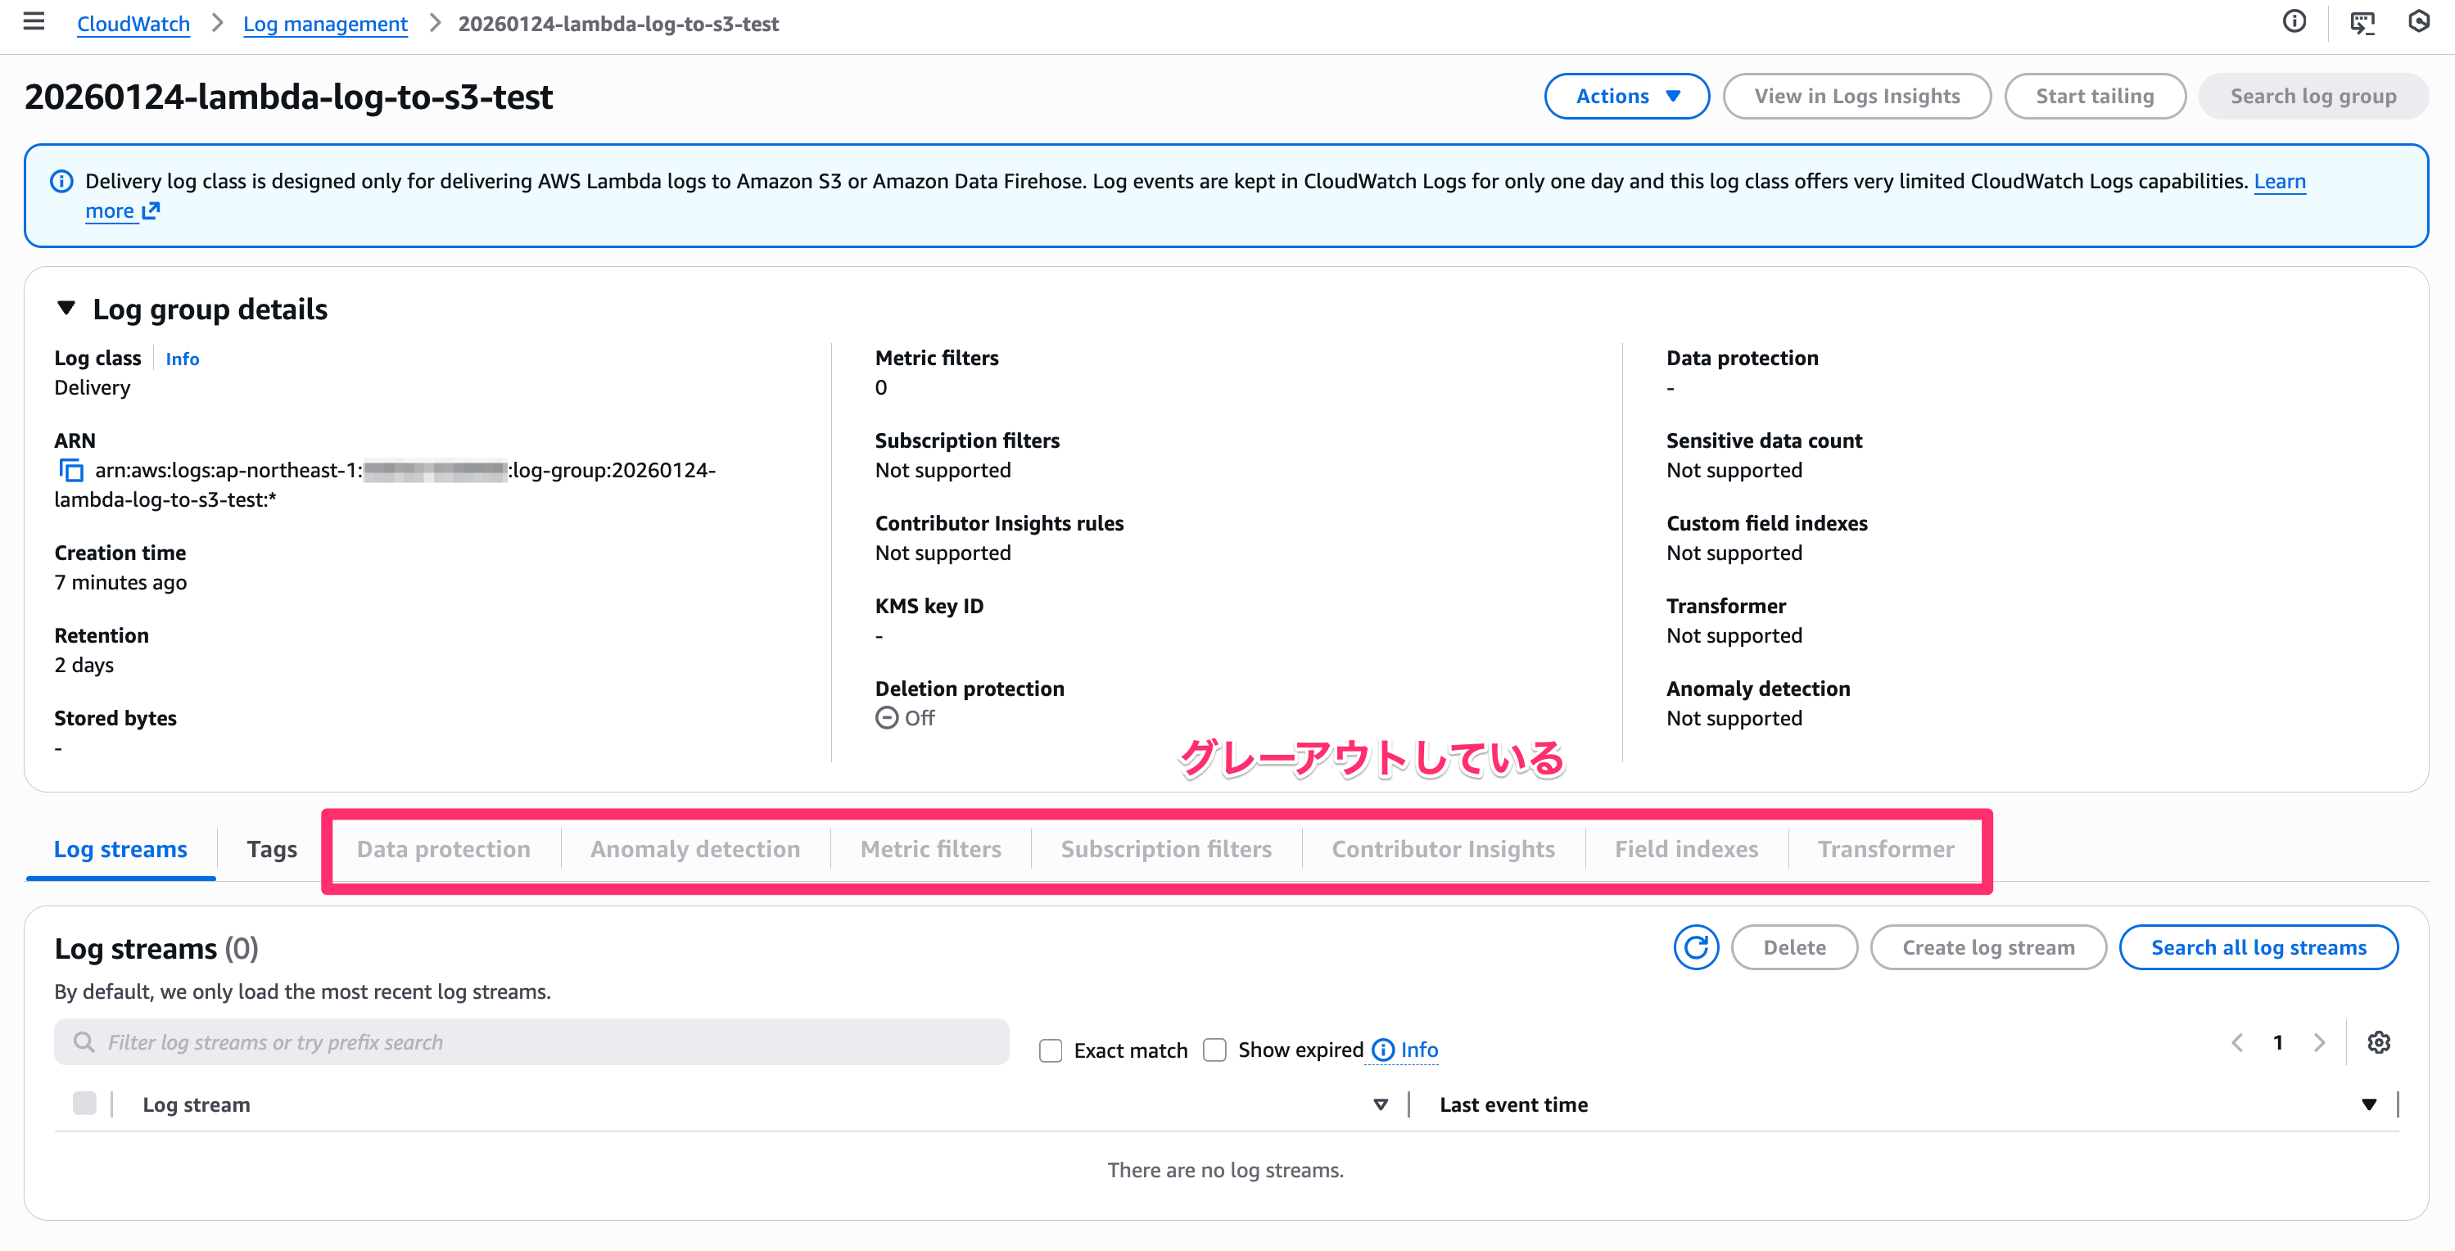Click Search all log streams button
Screen dimensions: 2455x1251
pos(2258,947)
